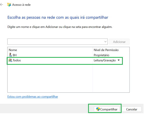Image resolution: width=150 pixels, height=118 pixels.
Task: Open the name combo box chevron
Action: tap(105, 42)
